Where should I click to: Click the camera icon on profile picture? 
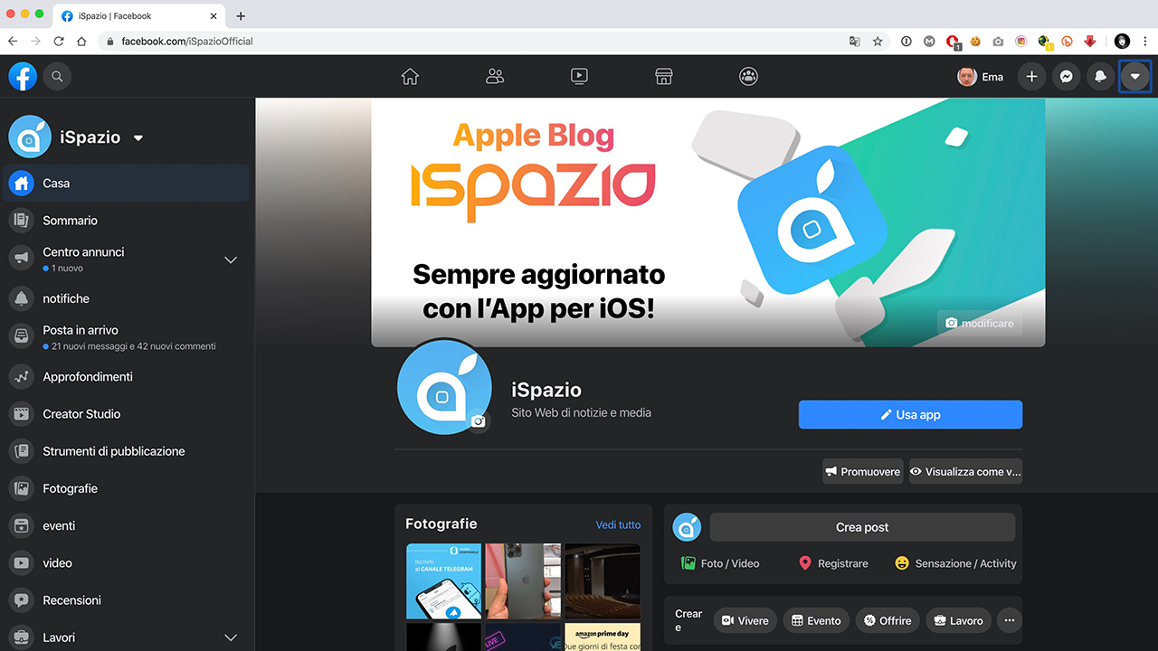click(479, 421)
